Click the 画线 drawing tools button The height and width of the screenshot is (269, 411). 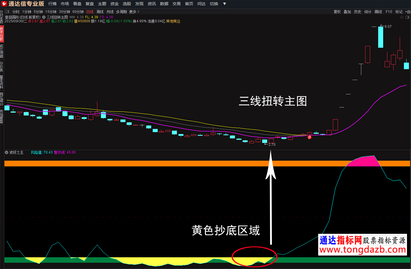tap(378, 12)
